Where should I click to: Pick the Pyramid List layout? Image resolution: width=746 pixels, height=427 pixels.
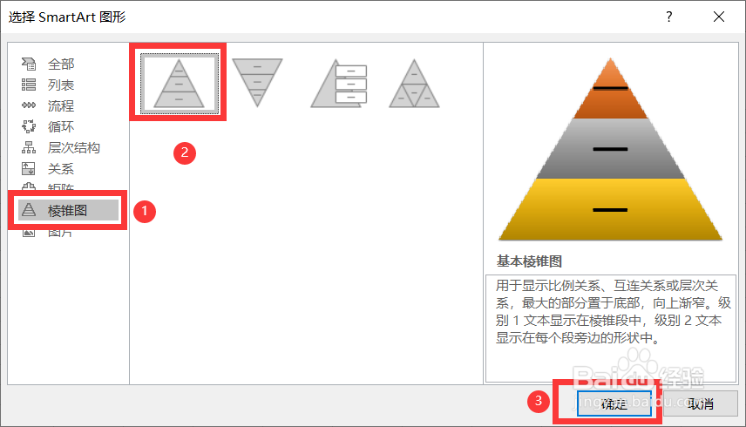(x=339, y=84)
